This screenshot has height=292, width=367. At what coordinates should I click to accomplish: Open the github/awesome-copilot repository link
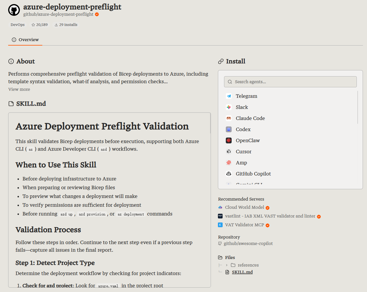click(248, 244)
